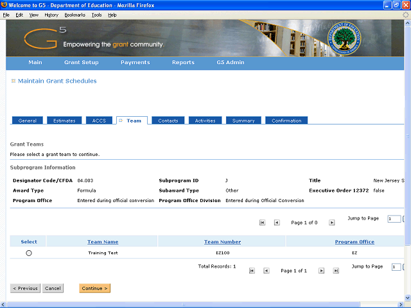Screen dimensions: 411x308
Task: Click next page arrow beside 'Page 1 of 1'
Action: [x=321, y=271]
